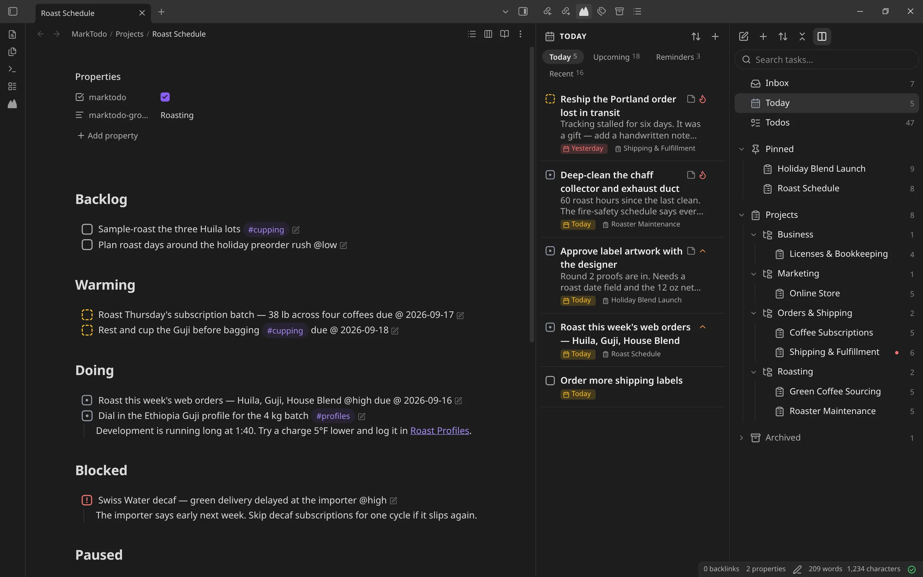
Task: Open the task list icon in left ribbon
Action: (12, 87)
